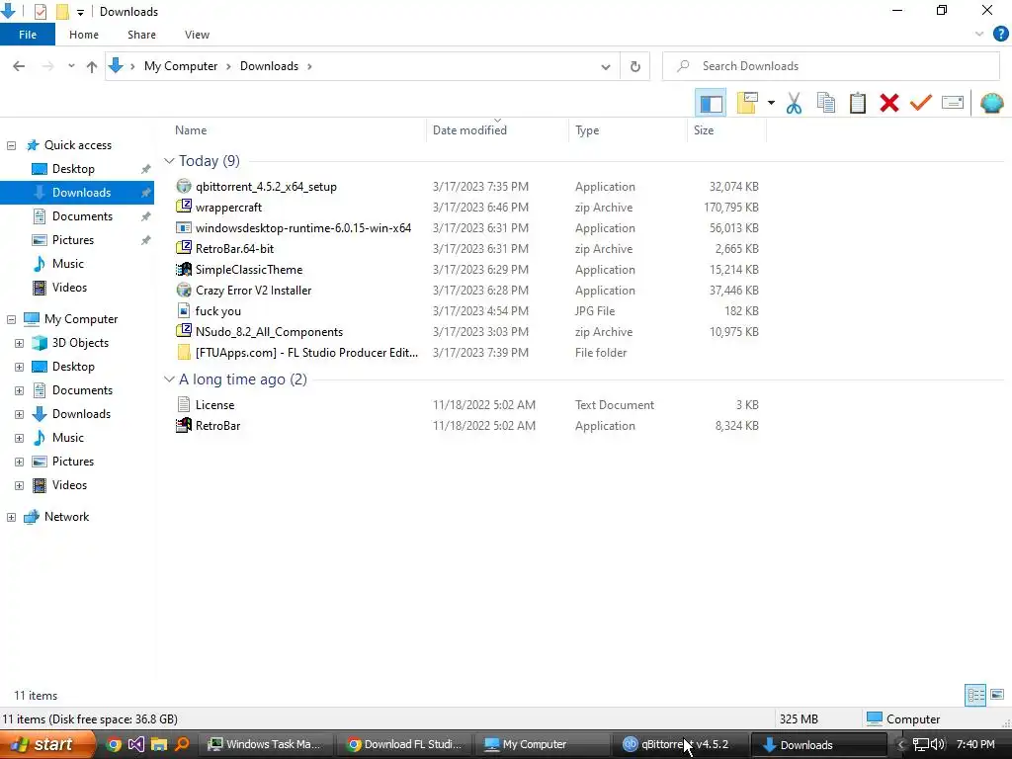
Task: Collapse the A long time ago group
Action: pos(169,379)
